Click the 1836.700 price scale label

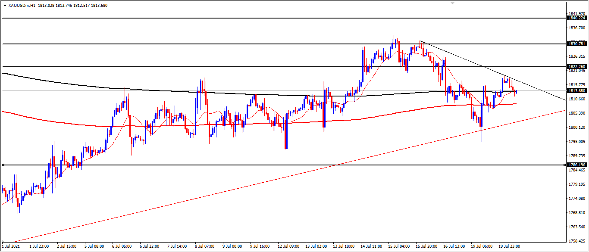(x=577, y=28)
